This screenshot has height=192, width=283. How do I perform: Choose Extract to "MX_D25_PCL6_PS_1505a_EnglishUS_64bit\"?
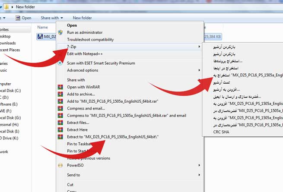coord(113,137)
